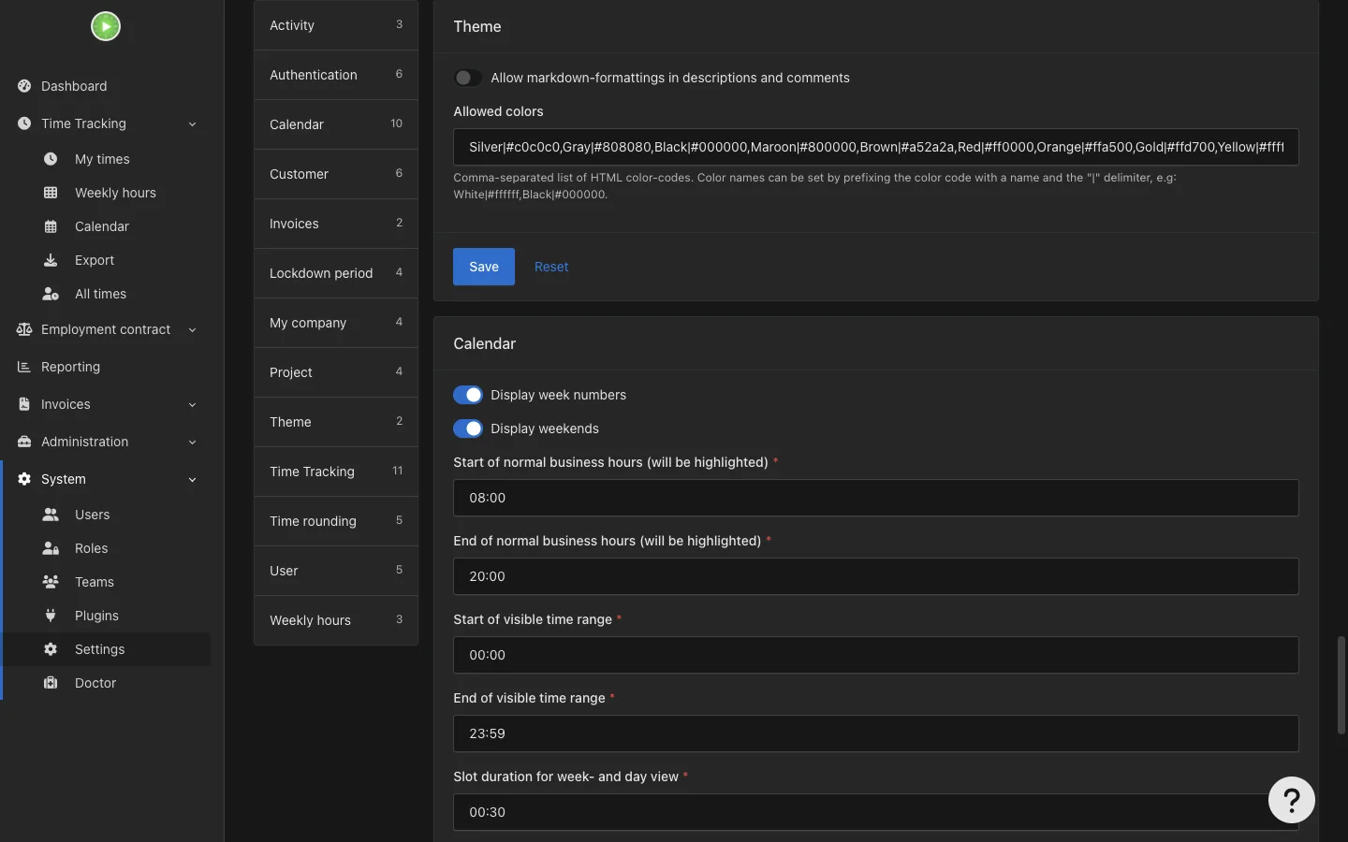Open the Doctor page
This screenshot has height=842, width=1348.
[95, 683]
